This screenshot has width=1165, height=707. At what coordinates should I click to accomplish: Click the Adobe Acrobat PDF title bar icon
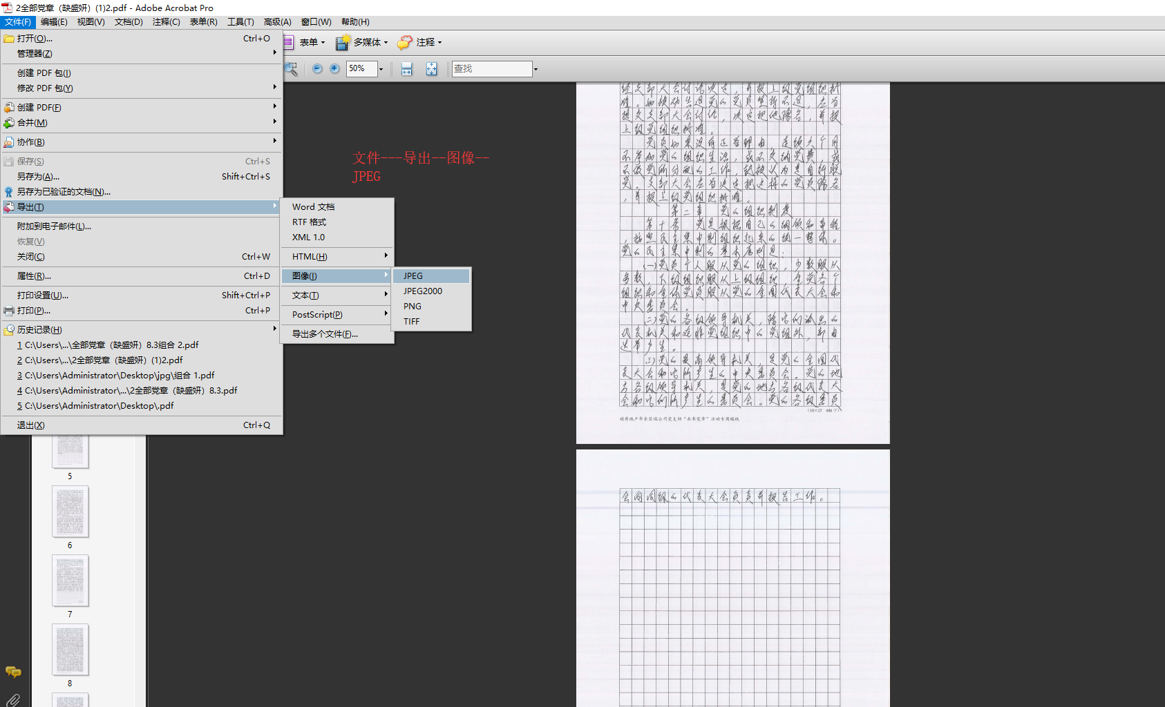pos(7,8)
